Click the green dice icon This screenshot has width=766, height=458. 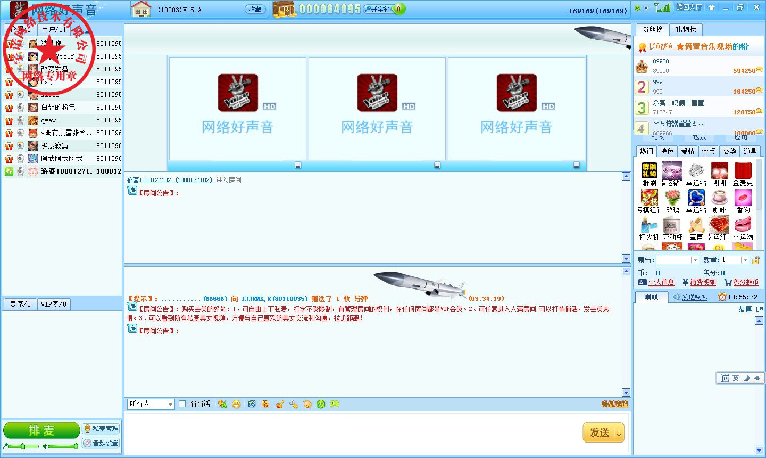click(x=321, y=404)
